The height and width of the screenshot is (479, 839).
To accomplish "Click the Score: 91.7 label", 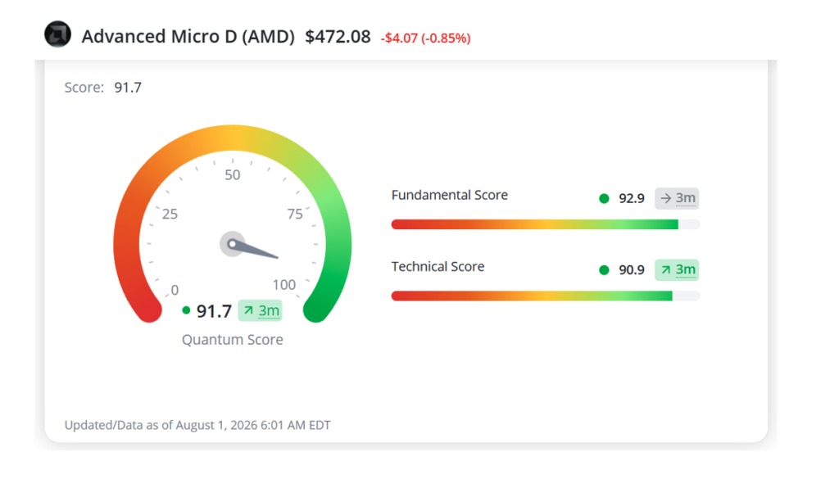I will (103, 87).
